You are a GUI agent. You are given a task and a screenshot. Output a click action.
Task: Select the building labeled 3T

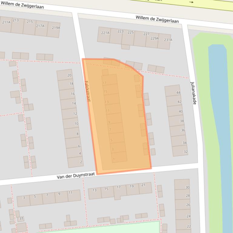[21, 218]
